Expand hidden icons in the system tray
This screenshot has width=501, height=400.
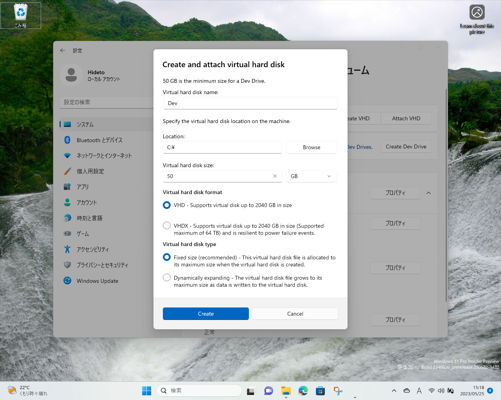394,391
